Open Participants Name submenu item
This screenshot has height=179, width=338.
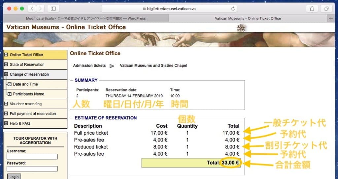tap(35, 94)
